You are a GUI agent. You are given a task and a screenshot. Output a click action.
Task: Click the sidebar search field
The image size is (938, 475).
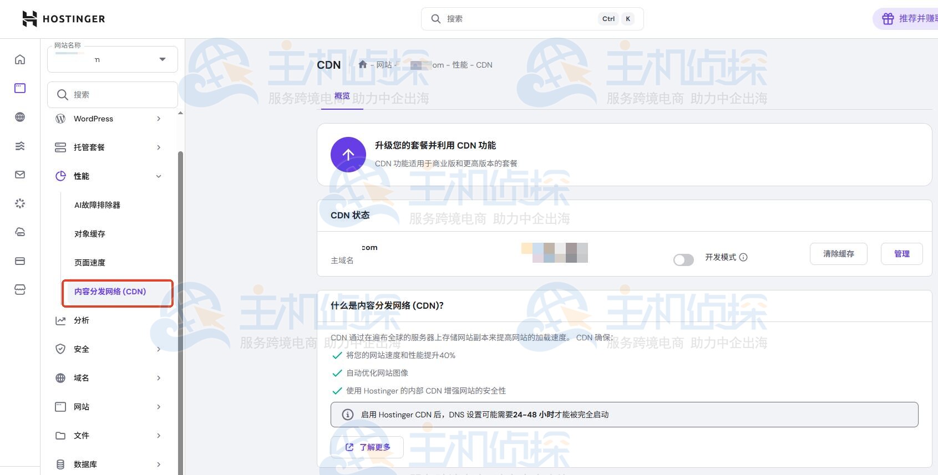tap(113, 95)
